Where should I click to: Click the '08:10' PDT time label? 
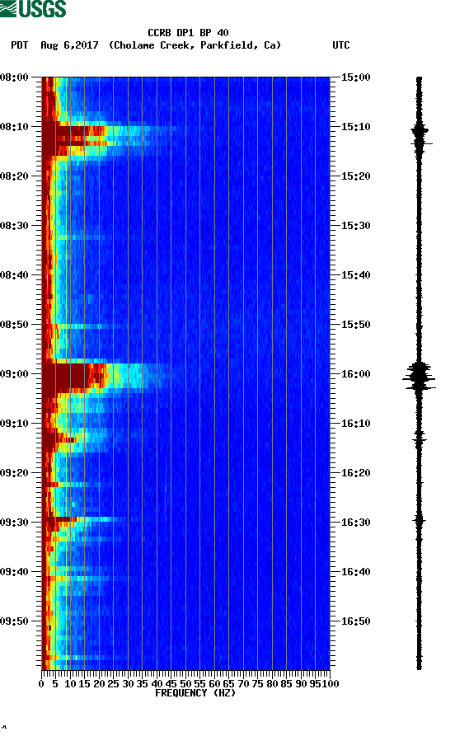point(14,127)
